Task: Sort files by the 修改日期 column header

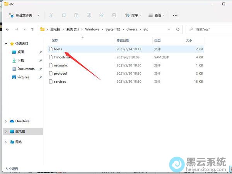Action: 124,40
